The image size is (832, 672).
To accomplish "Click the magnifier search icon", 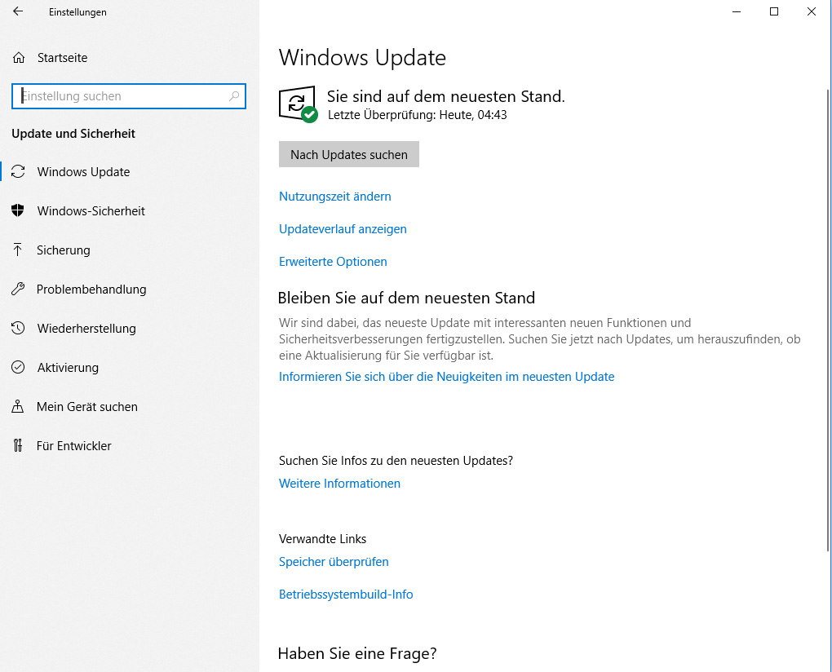I will (x=234, y=96).
